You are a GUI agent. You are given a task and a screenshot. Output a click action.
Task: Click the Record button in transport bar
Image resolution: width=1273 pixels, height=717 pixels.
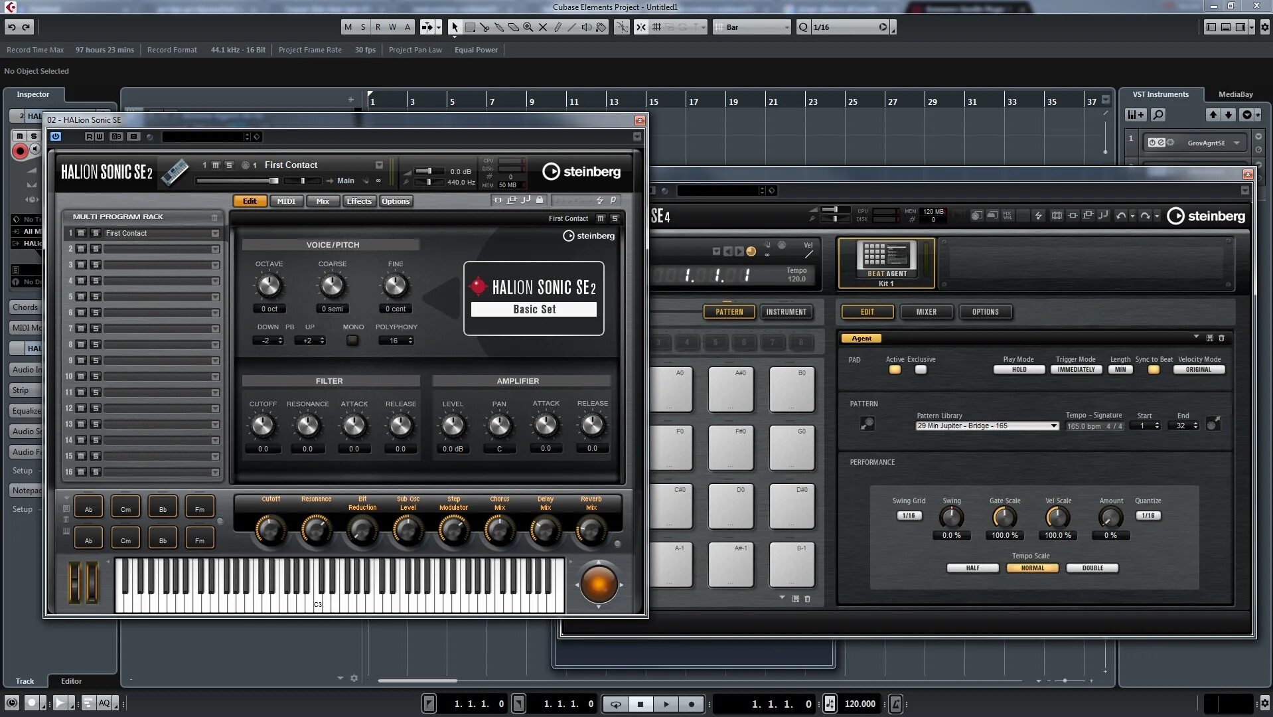(x=692, y=704)
